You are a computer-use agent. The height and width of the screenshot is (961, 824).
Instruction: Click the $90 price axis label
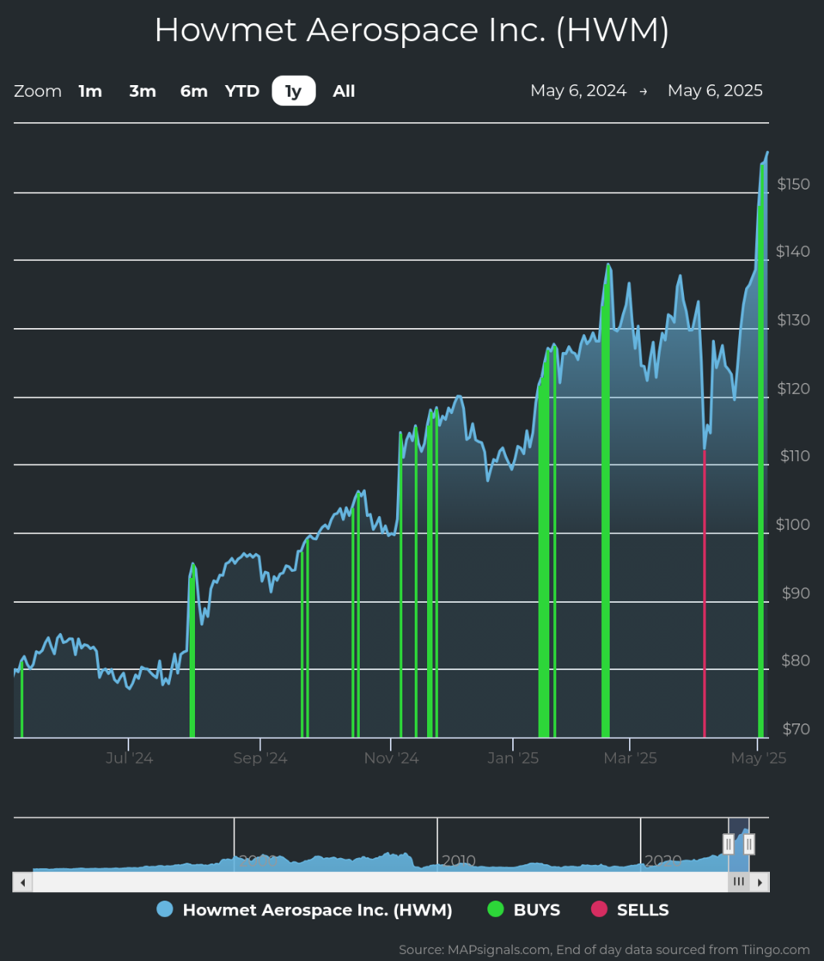tap(796, 593)
